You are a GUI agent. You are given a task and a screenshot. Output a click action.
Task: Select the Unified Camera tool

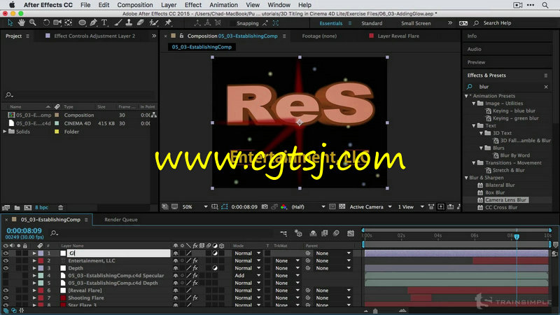(57, 23)
